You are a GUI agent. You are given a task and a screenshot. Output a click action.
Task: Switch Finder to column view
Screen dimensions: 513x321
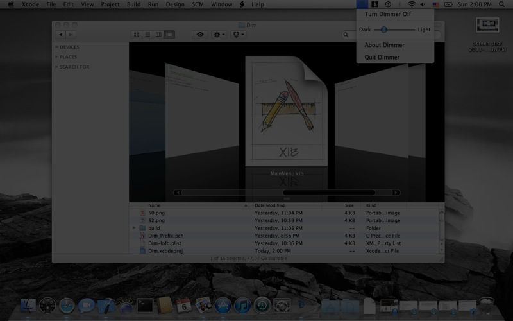click(x=158, y=35)
